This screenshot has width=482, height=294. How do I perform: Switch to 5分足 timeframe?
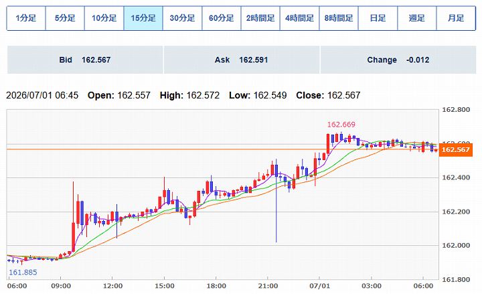pos(65,18)
